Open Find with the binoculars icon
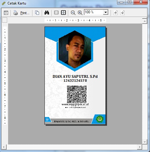Viewport: 150px width, 152px height. pyautogui.click(x=47, y=13)
